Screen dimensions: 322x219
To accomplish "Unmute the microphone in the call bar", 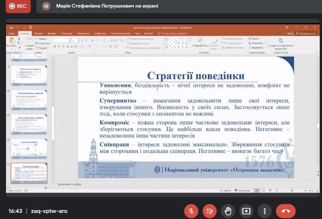I will click(191, 211).
